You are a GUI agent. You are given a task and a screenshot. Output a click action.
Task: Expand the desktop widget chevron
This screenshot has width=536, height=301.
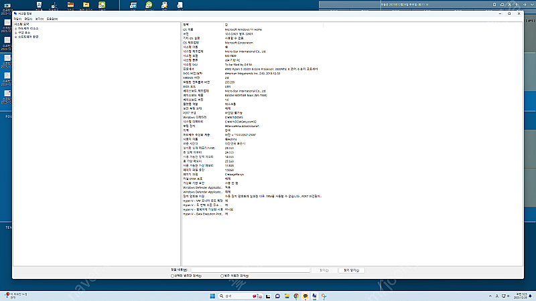(x=532, y=5)
